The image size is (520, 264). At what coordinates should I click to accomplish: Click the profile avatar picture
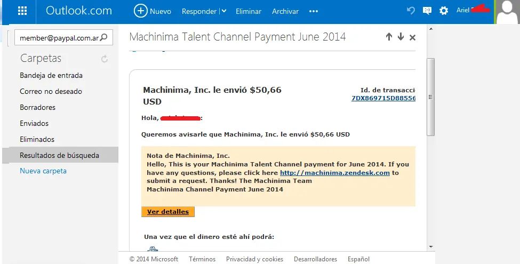[507, 12]
